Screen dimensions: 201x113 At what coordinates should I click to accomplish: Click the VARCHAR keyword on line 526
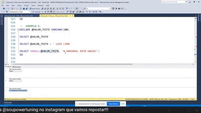pos(57,30)
